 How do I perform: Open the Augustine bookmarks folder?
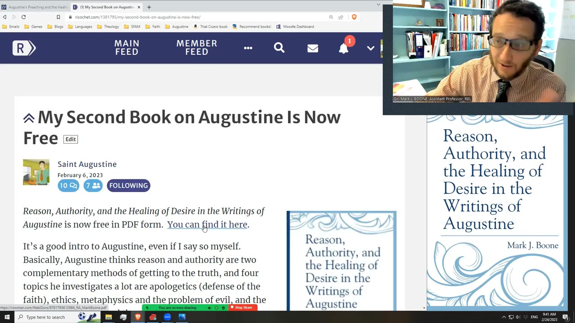click(x=177, y=26)
